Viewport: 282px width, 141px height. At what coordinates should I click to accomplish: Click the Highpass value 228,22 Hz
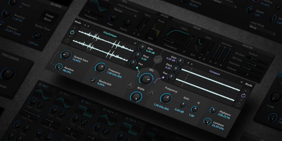coord(224,116)
